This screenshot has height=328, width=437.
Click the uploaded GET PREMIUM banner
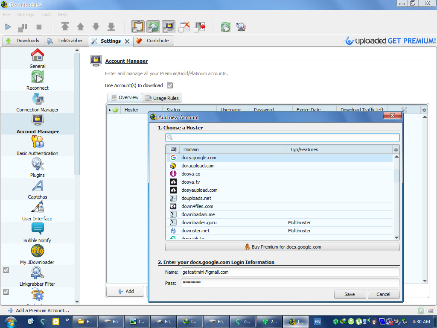coord(390,41)
